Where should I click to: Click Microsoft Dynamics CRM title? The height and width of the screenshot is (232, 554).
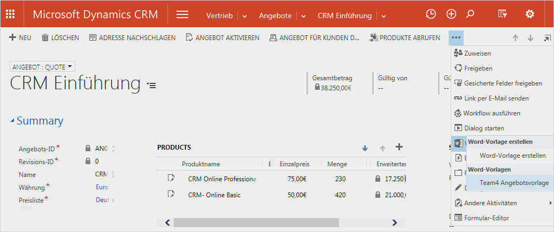(x=95, y=14)
